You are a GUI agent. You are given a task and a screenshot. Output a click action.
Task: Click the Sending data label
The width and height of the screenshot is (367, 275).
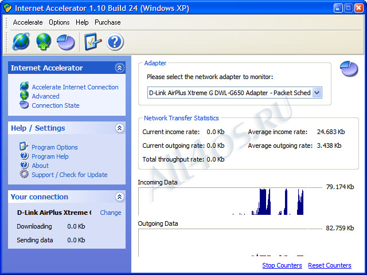pos(34,240)
